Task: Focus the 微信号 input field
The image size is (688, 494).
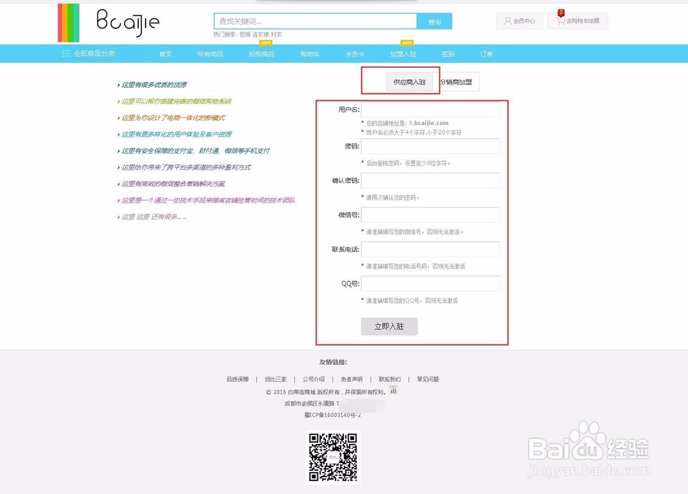Action: point(430,215)
